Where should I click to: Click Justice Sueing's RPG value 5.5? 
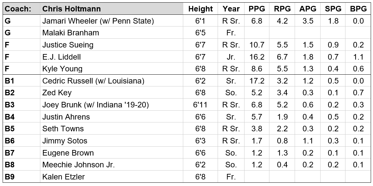[x=282, y=45]
